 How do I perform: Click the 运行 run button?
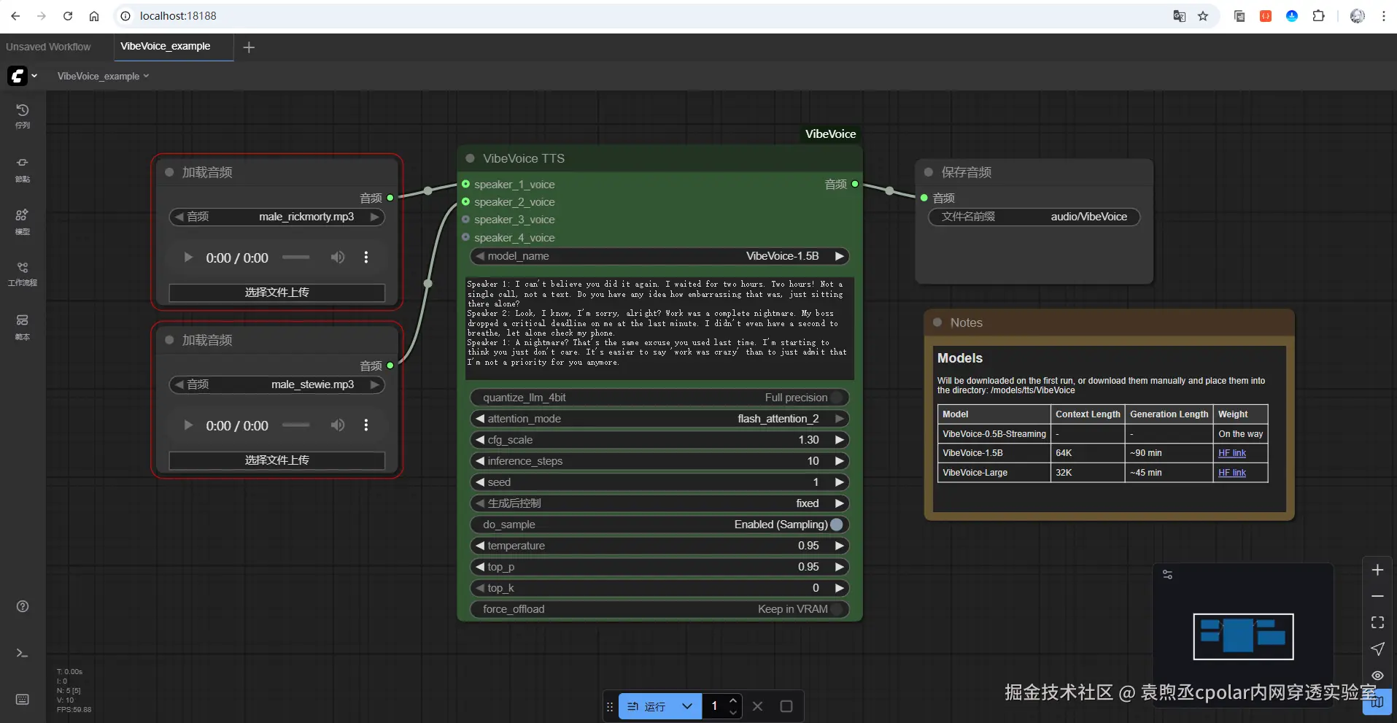646,706
